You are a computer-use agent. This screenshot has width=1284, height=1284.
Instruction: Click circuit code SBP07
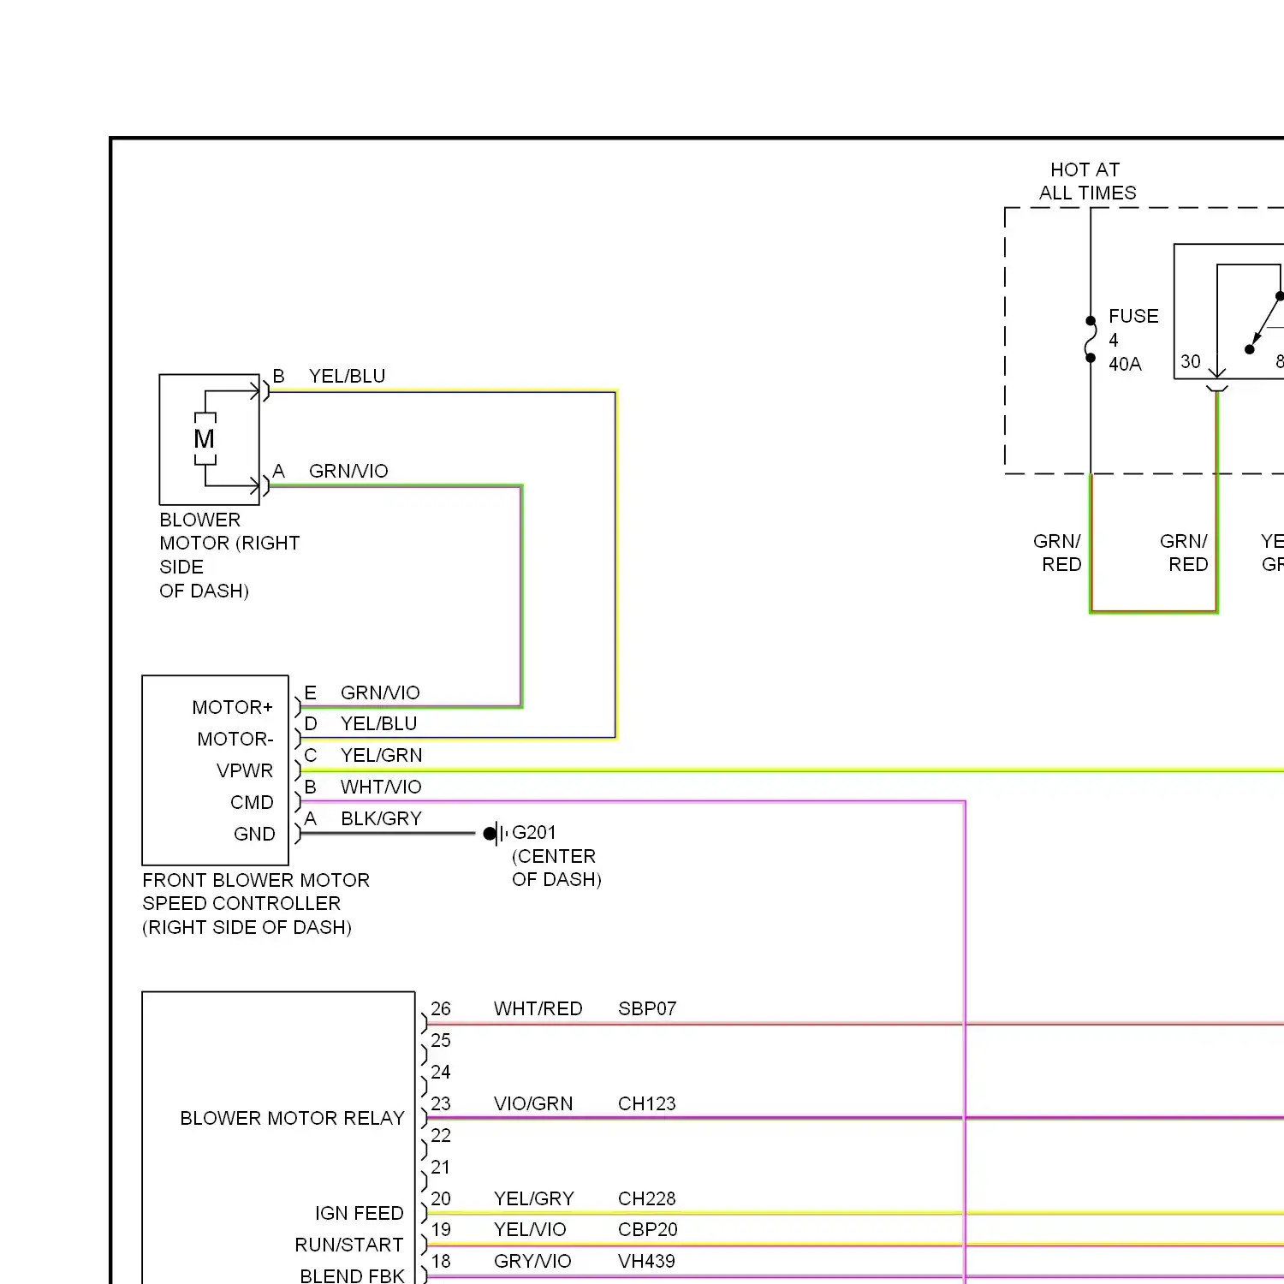pos(647,1008)
